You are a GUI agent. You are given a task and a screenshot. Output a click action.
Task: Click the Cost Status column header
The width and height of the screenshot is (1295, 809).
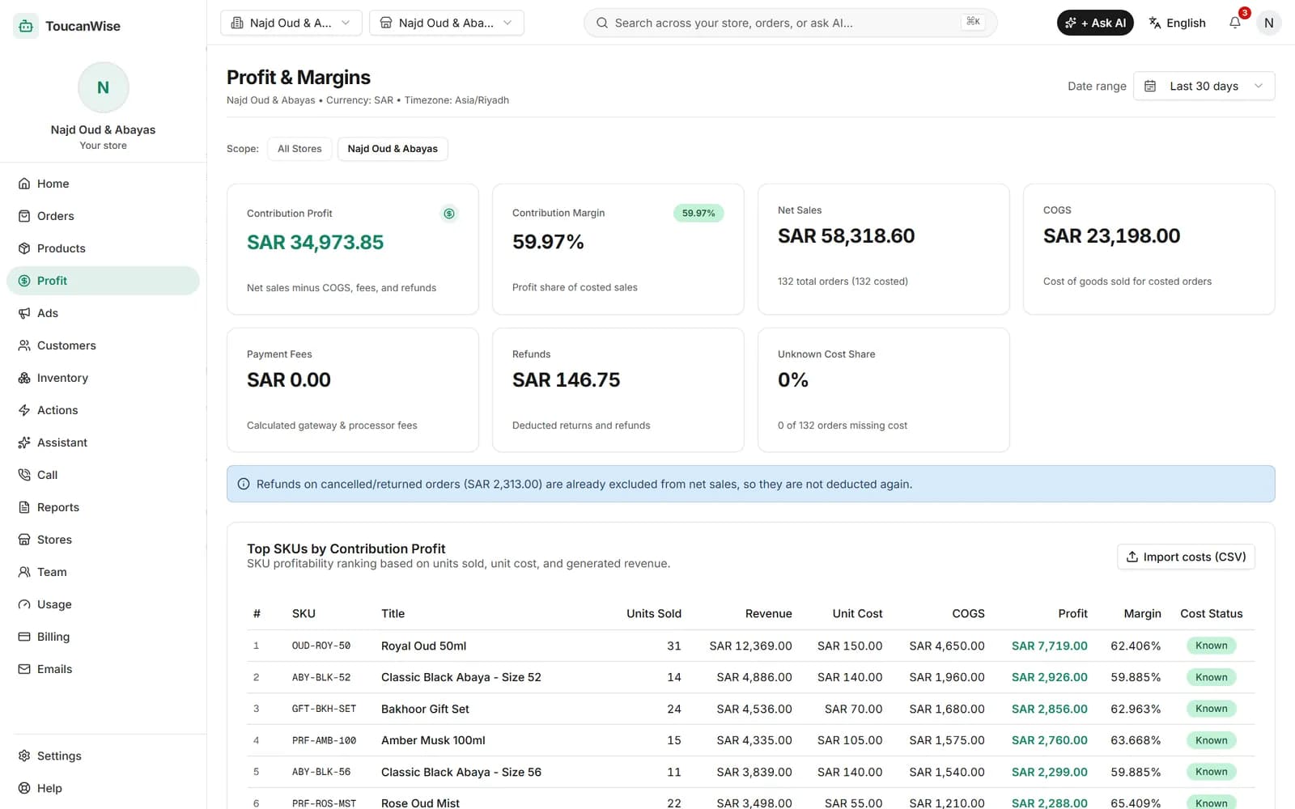1211,614
